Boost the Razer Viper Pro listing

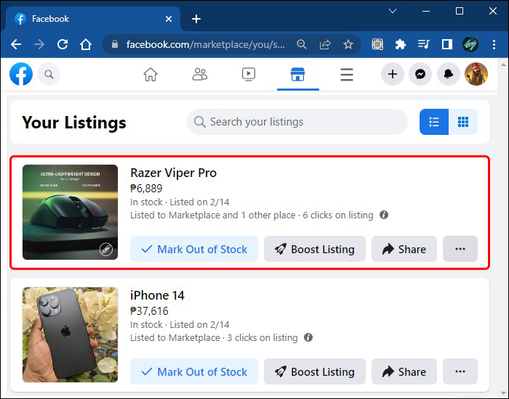click(x=315, y=249)
